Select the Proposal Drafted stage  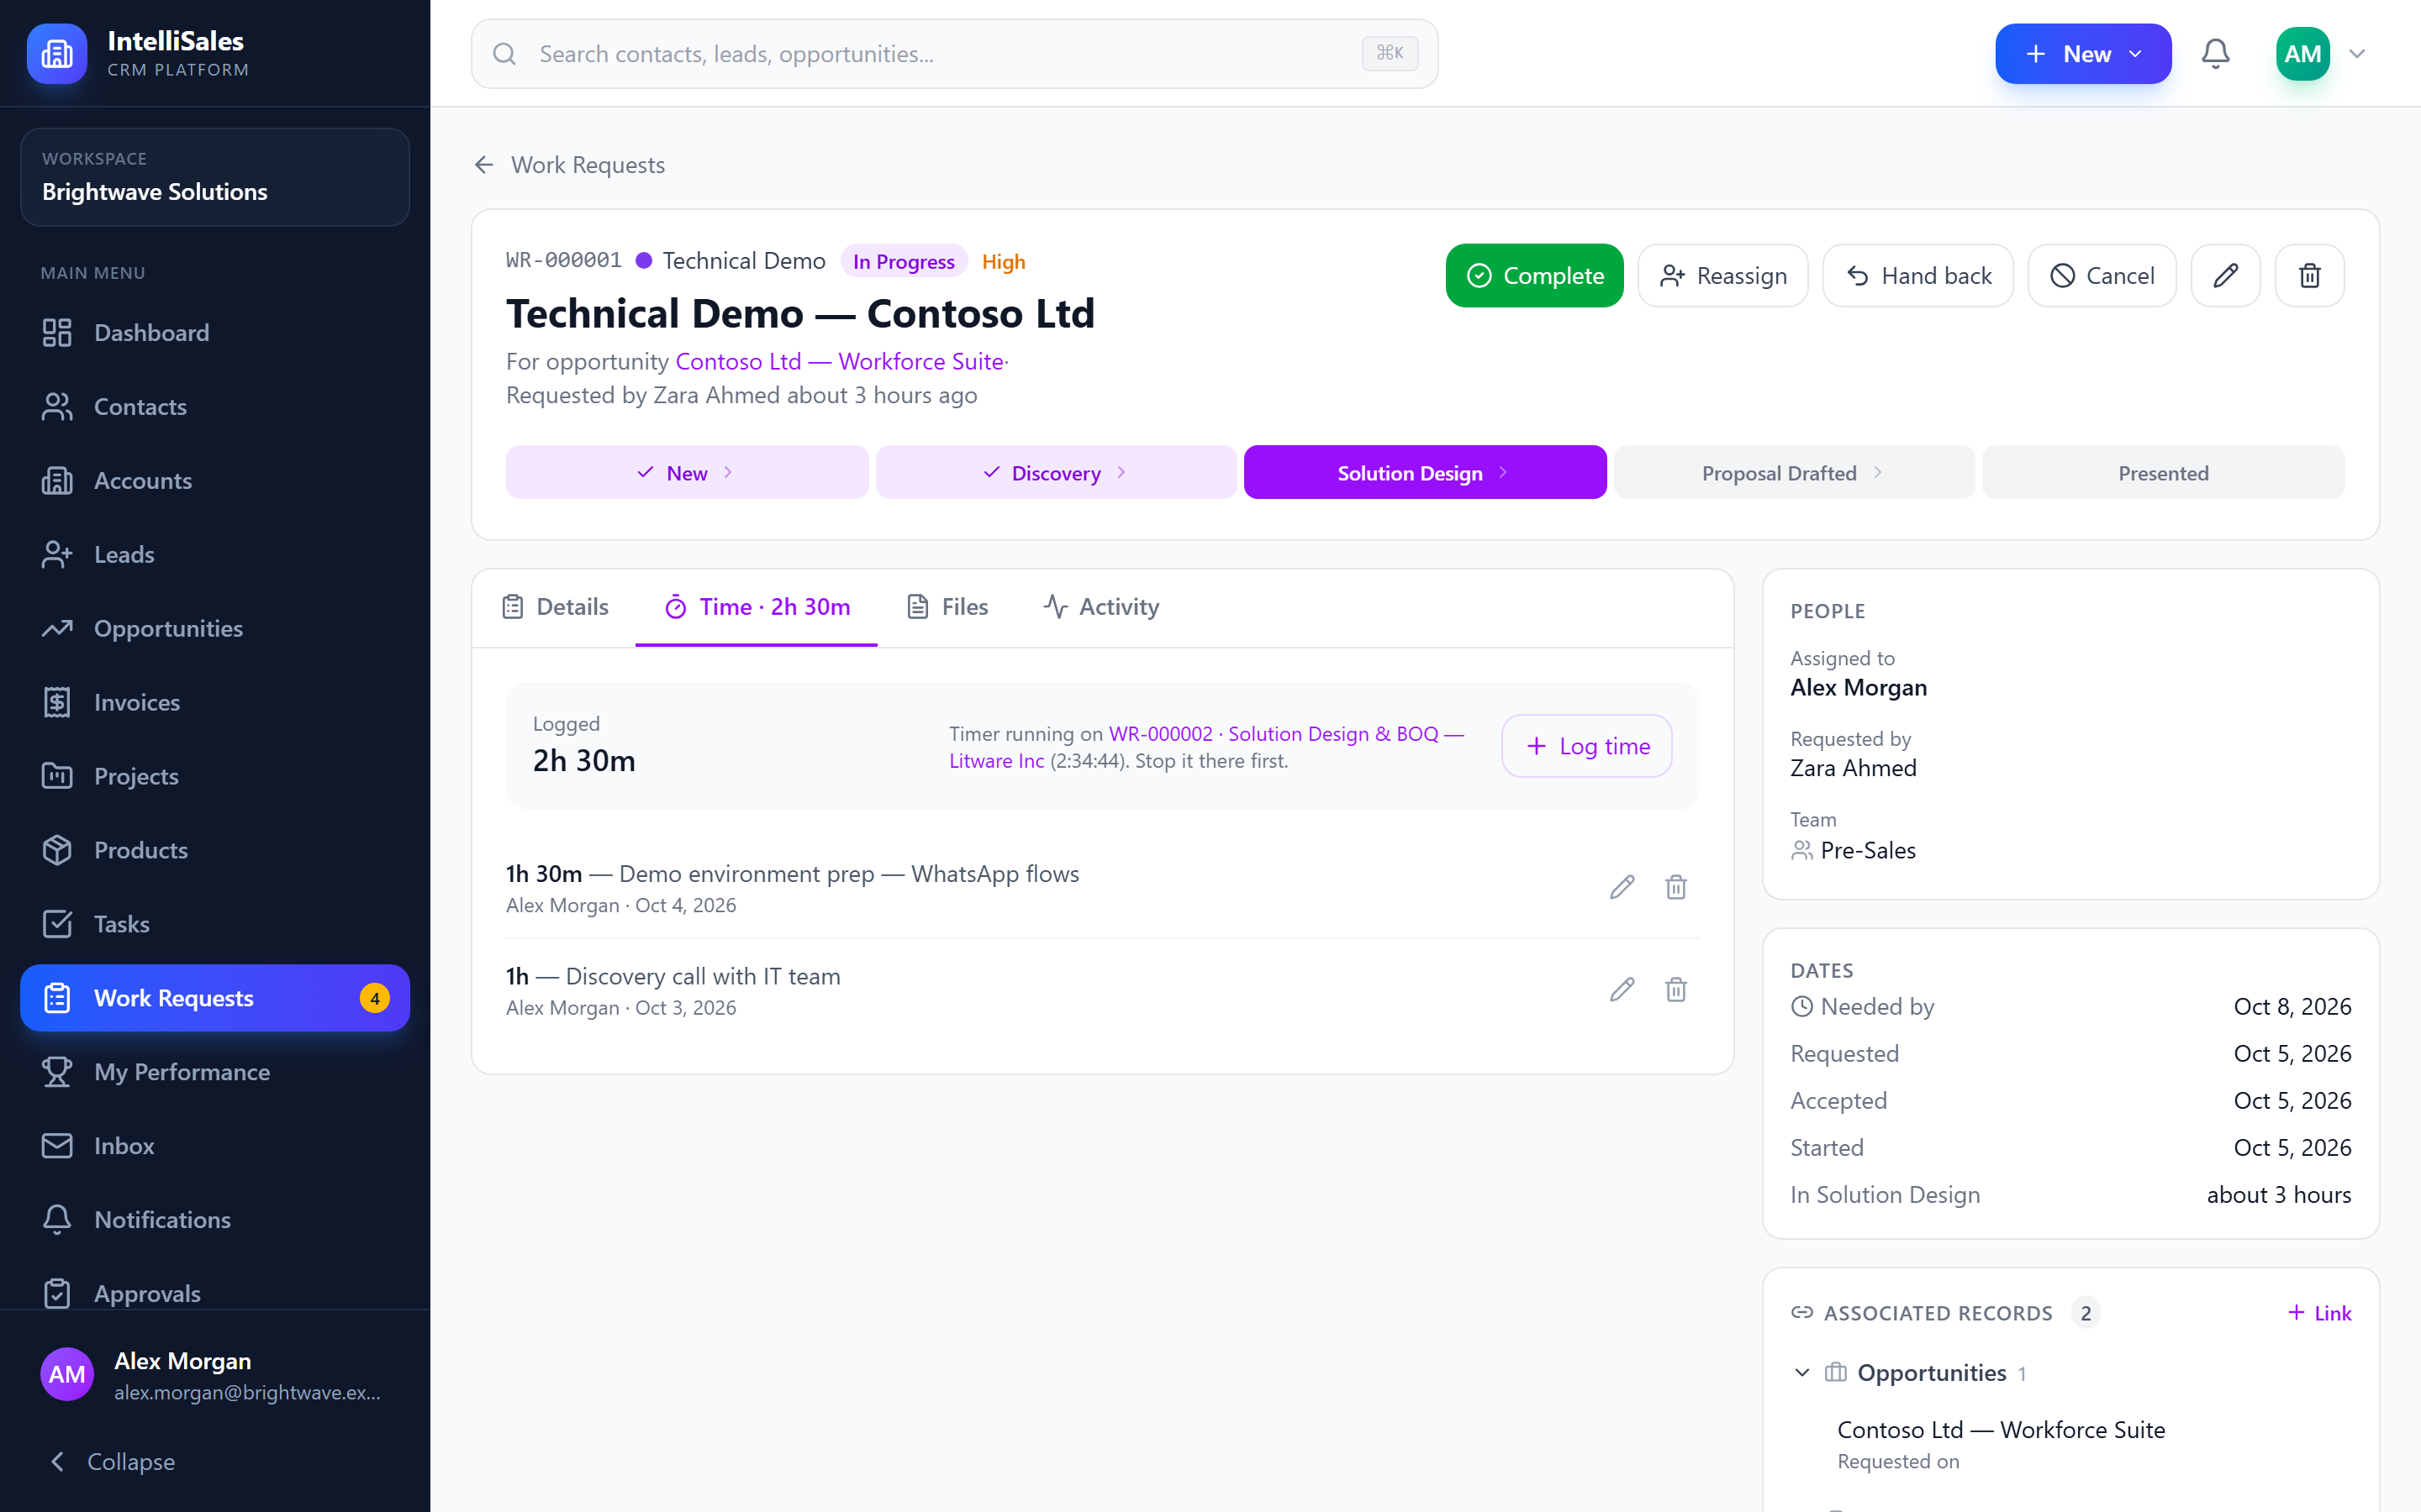click(x=1793, y=473)
